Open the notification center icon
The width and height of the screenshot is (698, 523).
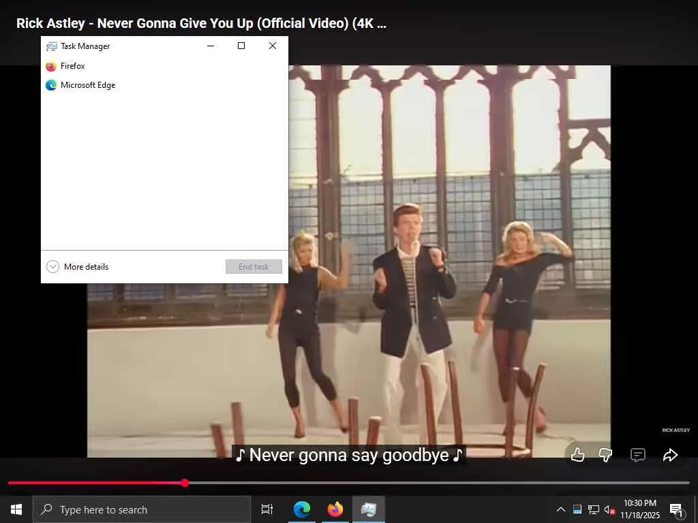point(676,509)
